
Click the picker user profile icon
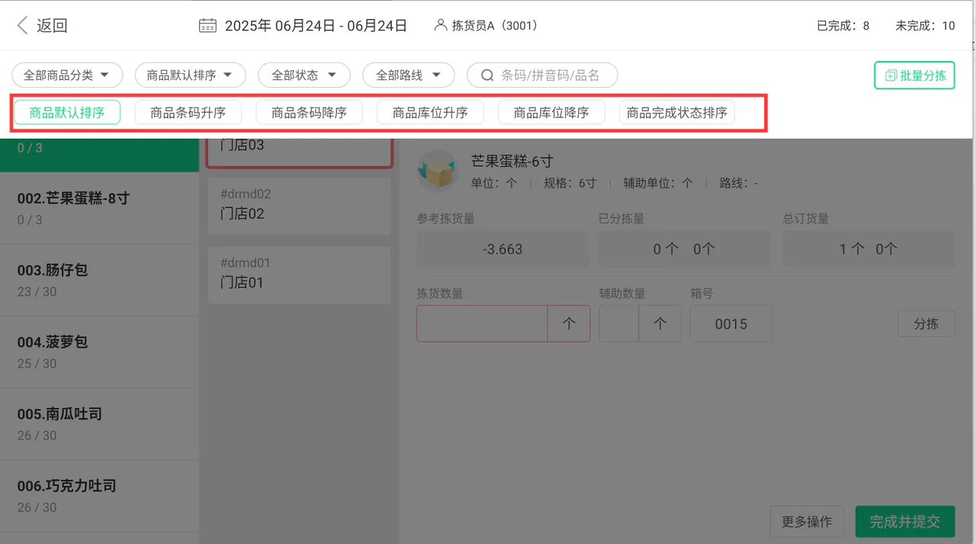pos(440,25)
